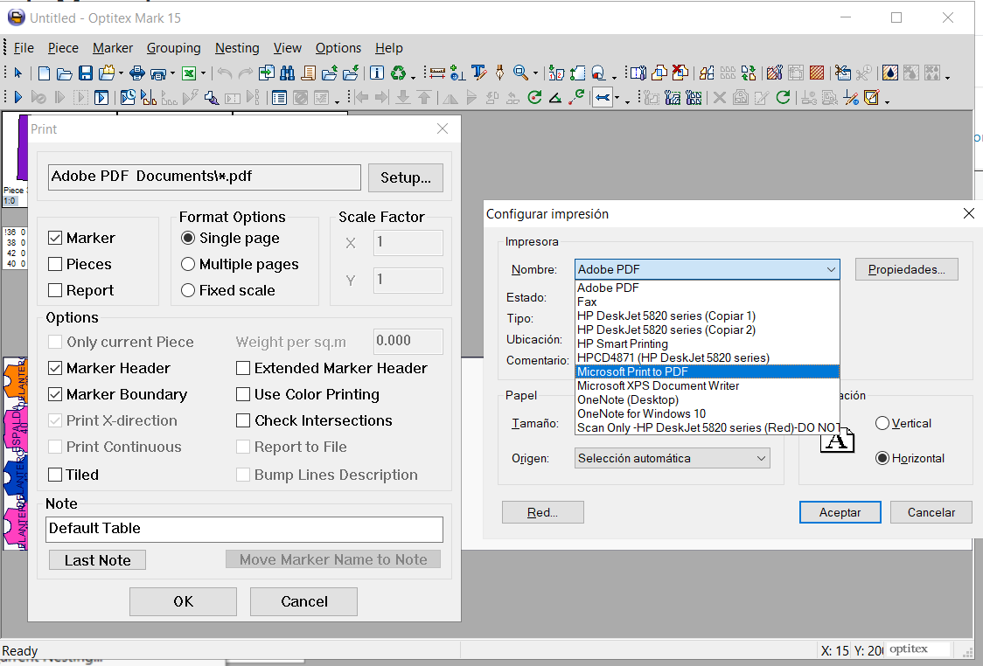Select HP Smart Printing option
Viewport: 983px width, 666px height.
point(708,344)
